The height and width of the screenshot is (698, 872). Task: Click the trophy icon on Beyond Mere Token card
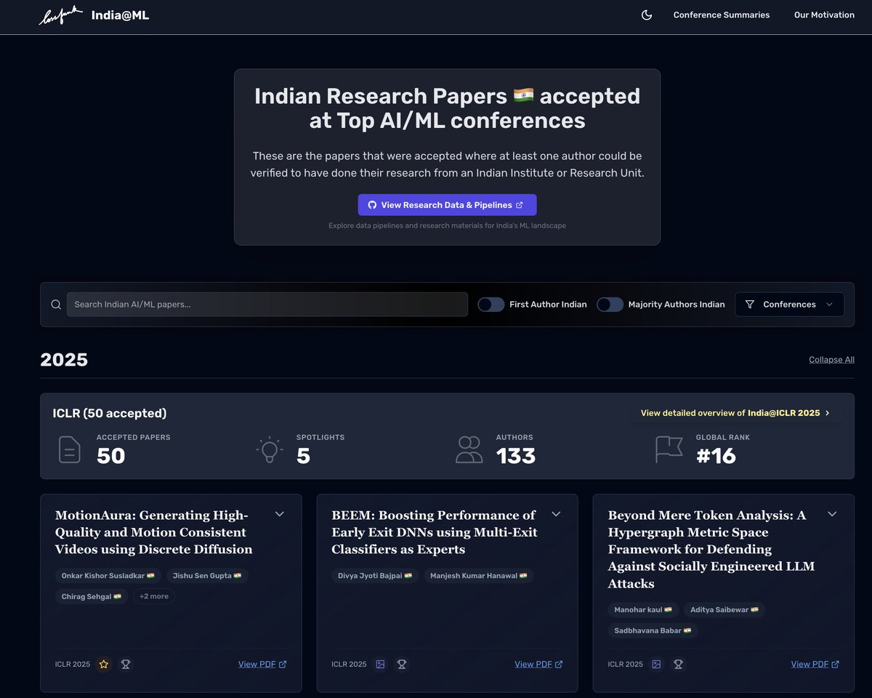click(x=678, y=664)
